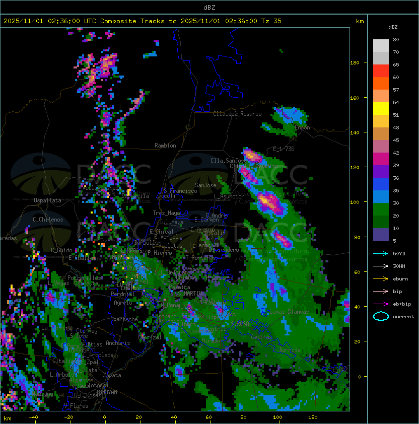419x424 pixels.
Task: Click the bip pink arrow legend icon
Action: pyautogui.click(x=381, y=291)
